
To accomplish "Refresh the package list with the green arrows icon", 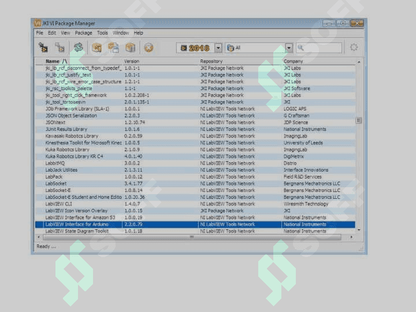I will click(78, 48).
